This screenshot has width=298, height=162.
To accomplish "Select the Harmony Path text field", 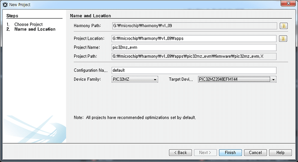I will (x=195, y=26).
